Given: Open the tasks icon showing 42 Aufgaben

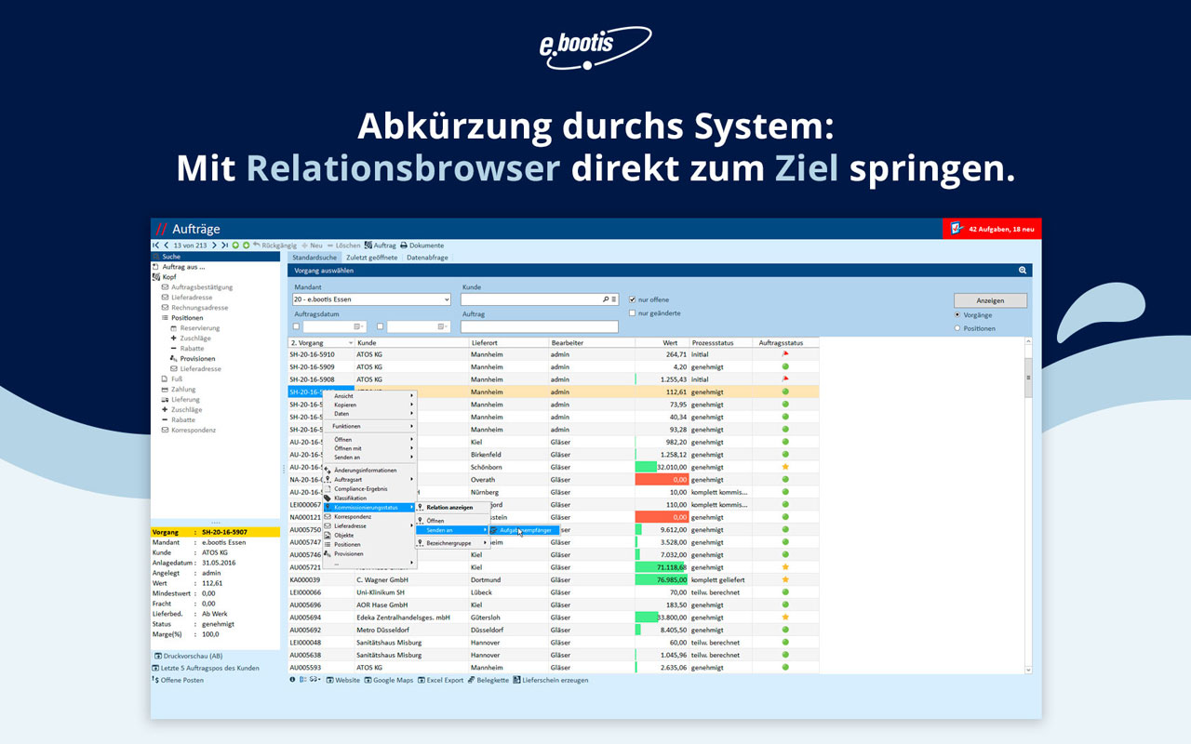Looking at the screenshot, I should 956,229.
